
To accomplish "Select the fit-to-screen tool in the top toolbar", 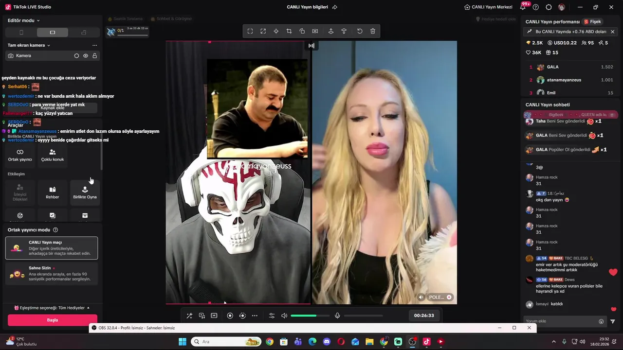I will coord(250,31).
